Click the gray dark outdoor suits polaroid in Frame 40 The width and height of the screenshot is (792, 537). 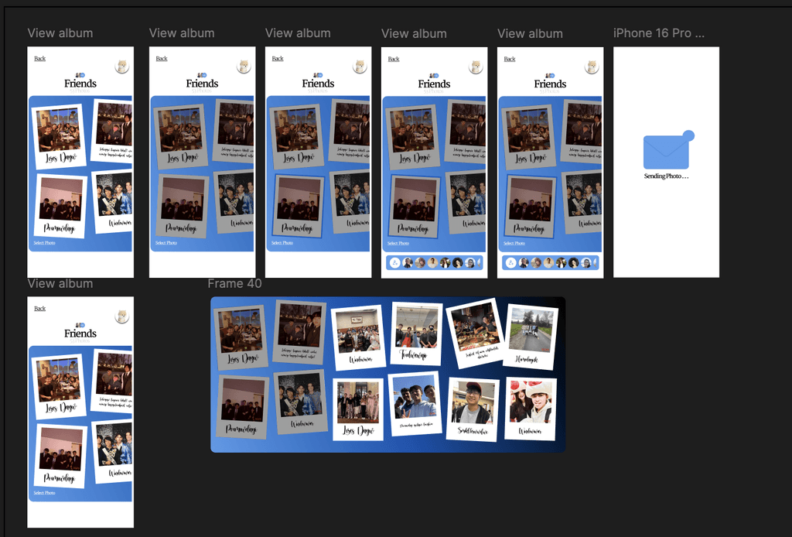coord(299,331)
